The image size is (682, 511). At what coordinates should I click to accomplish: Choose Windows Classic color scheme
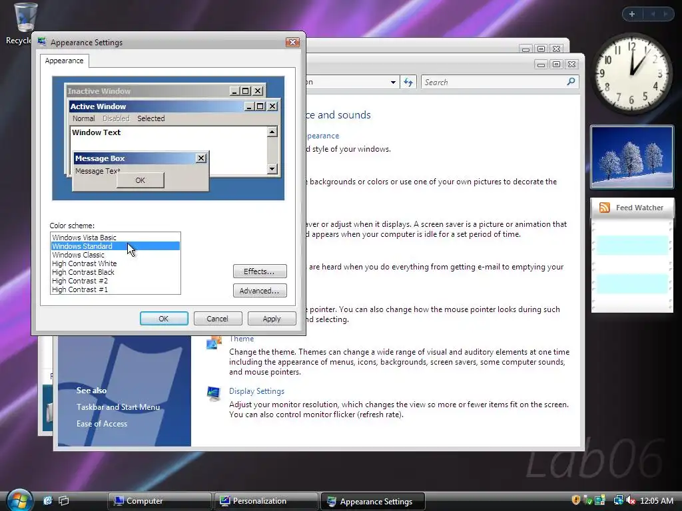(115, 255)
